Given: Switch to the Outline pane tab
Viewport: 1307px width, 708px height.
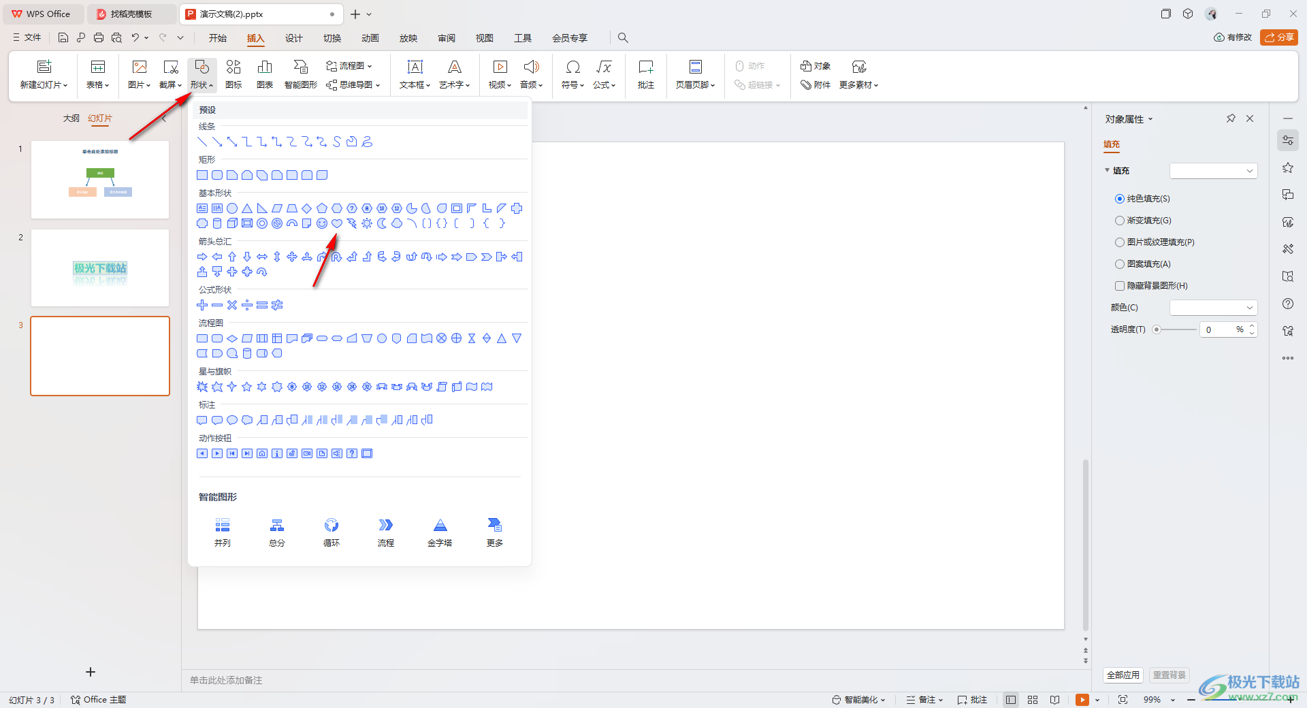Looking at the screenshot, I should [71, 118].
